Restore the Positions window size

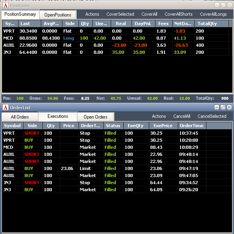[x=223, y=5]
